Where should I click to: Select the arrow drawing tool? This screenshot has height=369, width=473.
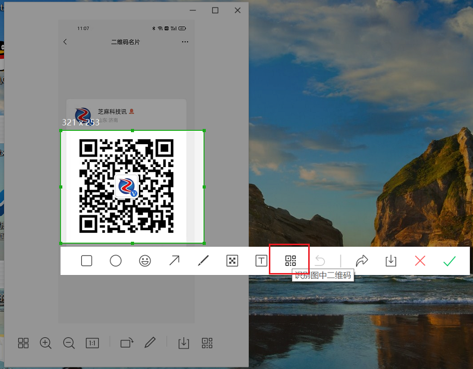pyautogui.click(x=174, y=261)
